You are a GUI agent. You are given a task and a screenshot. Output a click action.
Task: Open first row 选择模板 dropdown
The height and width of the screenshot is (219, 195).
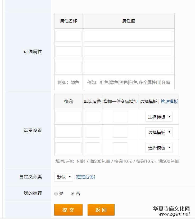point(159,117)
